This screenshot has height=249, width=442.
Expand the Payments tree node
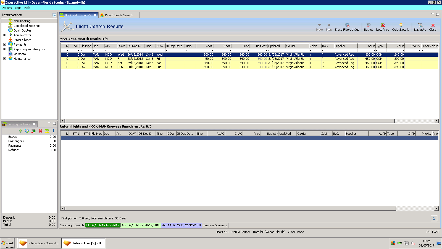click(4, 45)
